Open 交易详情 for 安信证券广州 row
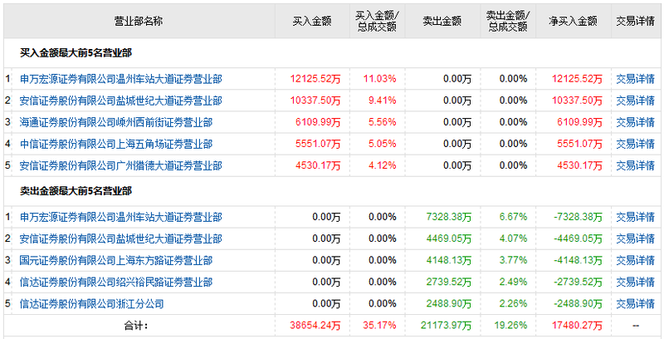 635,165
